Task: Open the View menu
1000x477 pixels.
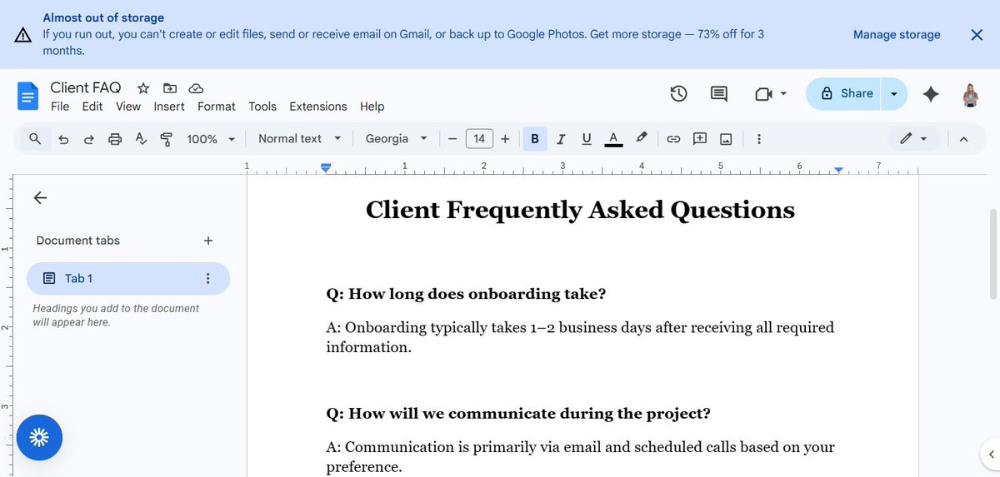Action: point(128,107)
